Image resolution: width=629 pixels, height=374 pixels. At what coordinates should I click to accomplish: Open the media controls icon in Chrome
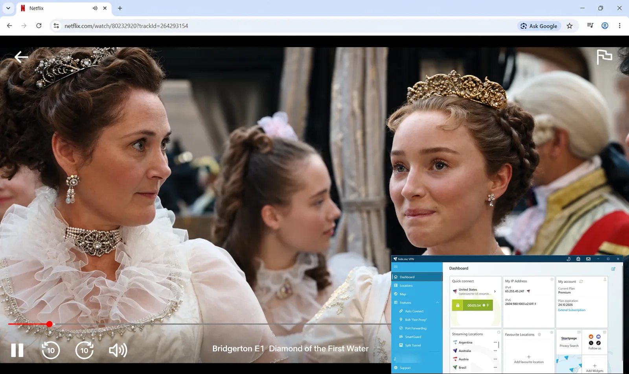[590, 26]
